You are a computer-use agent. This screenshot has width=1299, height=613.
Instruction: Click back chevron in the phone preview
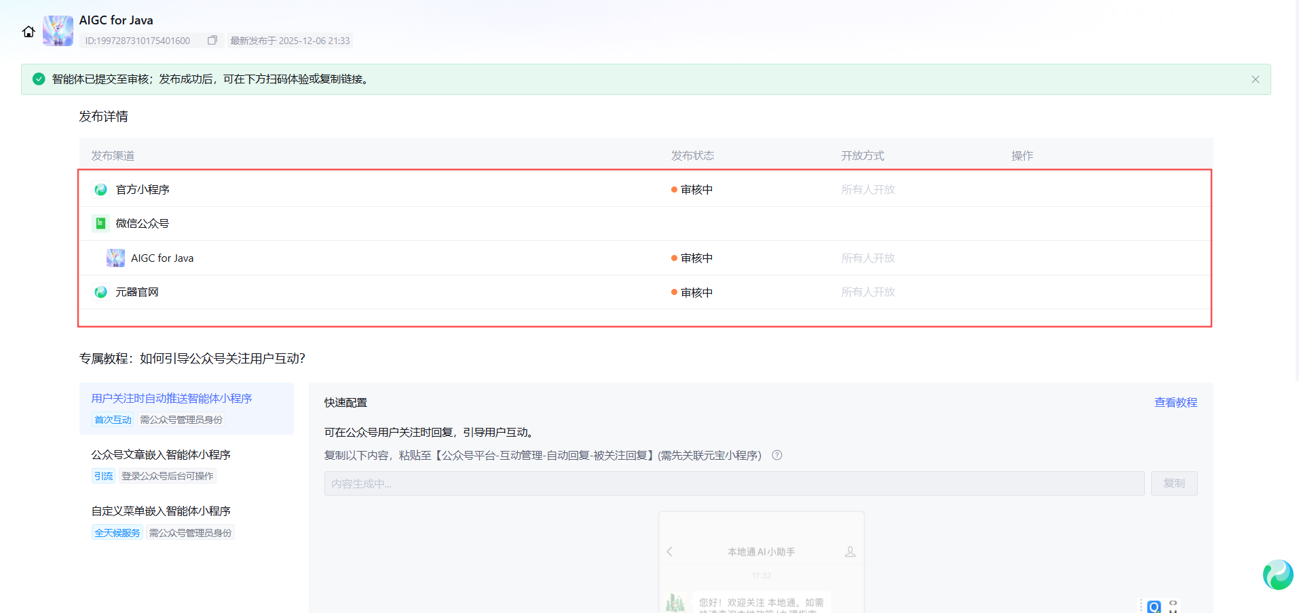tap(670, 552)
